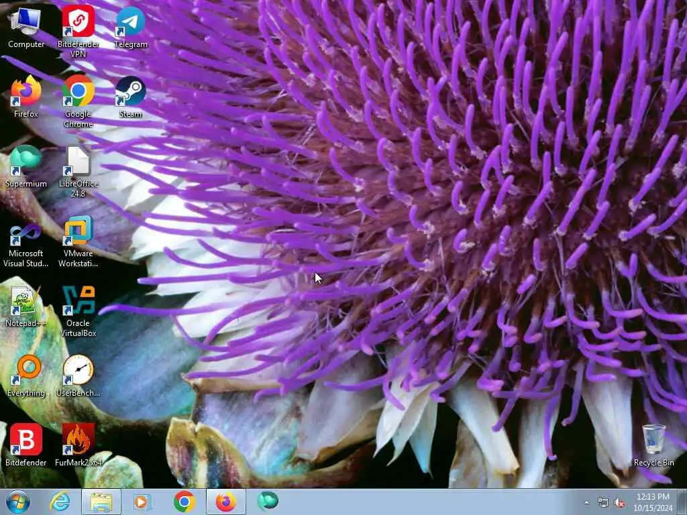Select the VMware Workstation shortcut
Viewport: 687px width, 515px height.
point(78,241)
